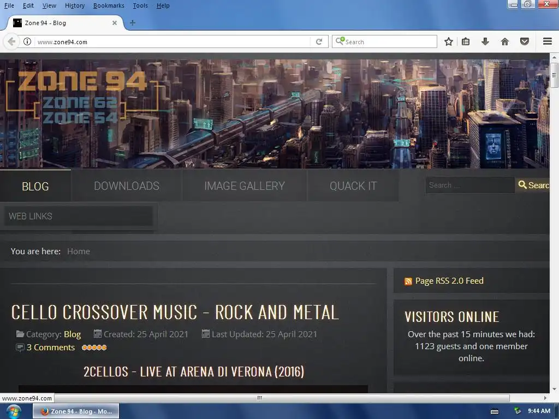This screenshot has width=559, height=419.
Task: Open the Downloads arrow icon
Action: click(485, 41)
